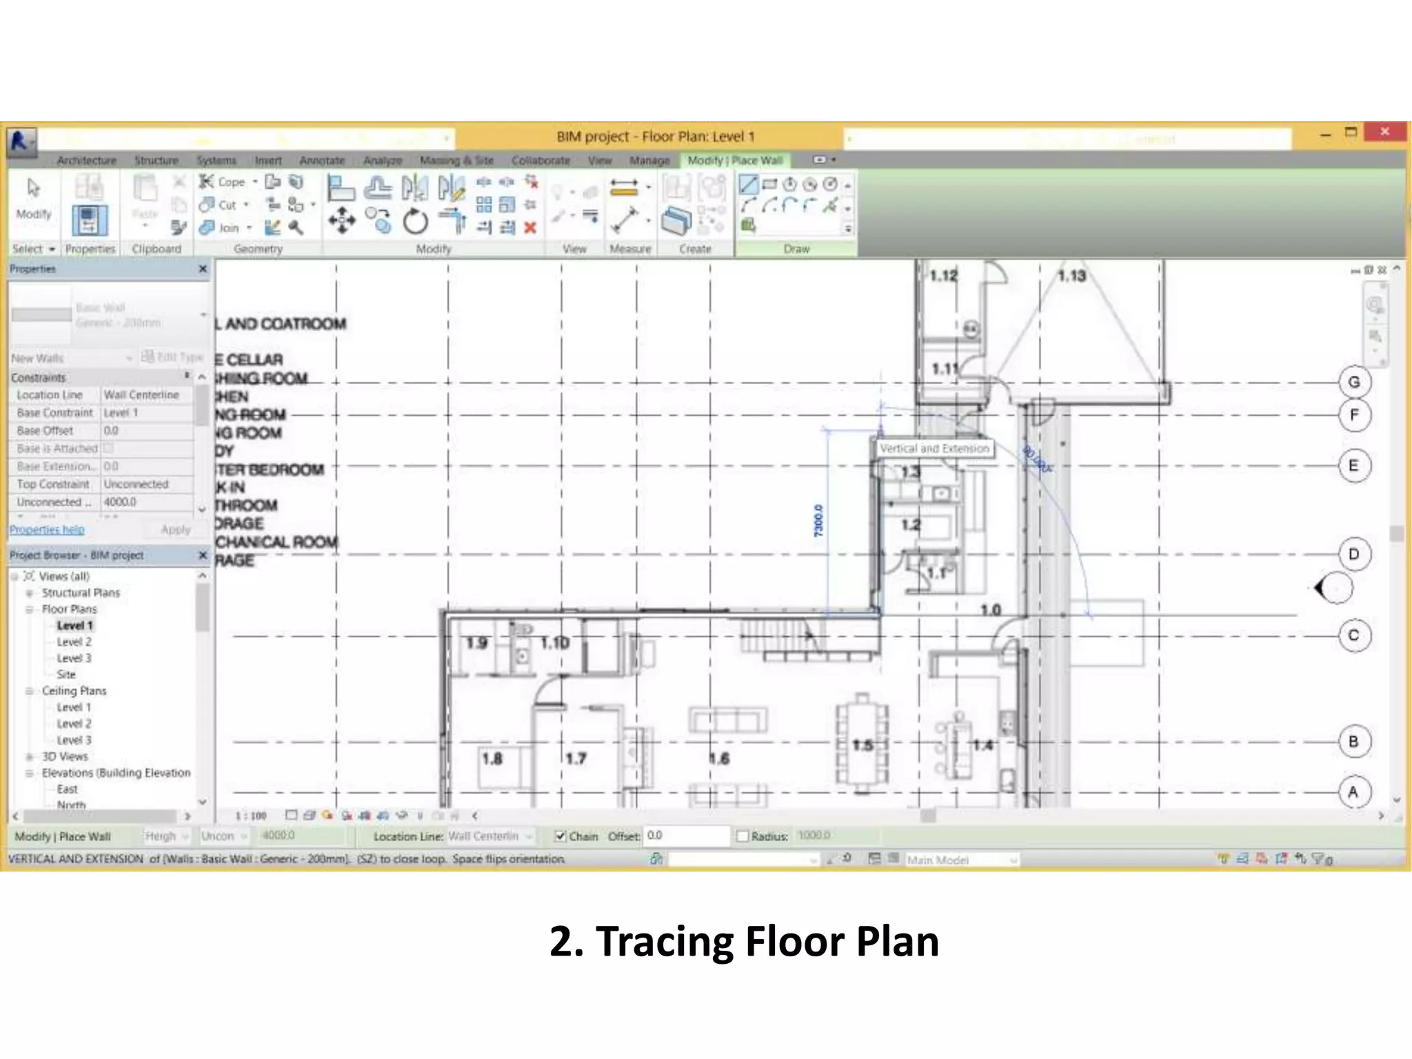Click the red Delete X icon
The width and height of the screenshot is (1412, 1059).
click(x=530, y=228)
